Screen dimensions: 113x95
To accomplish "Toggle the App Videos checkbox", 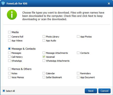I will point(9,40).
